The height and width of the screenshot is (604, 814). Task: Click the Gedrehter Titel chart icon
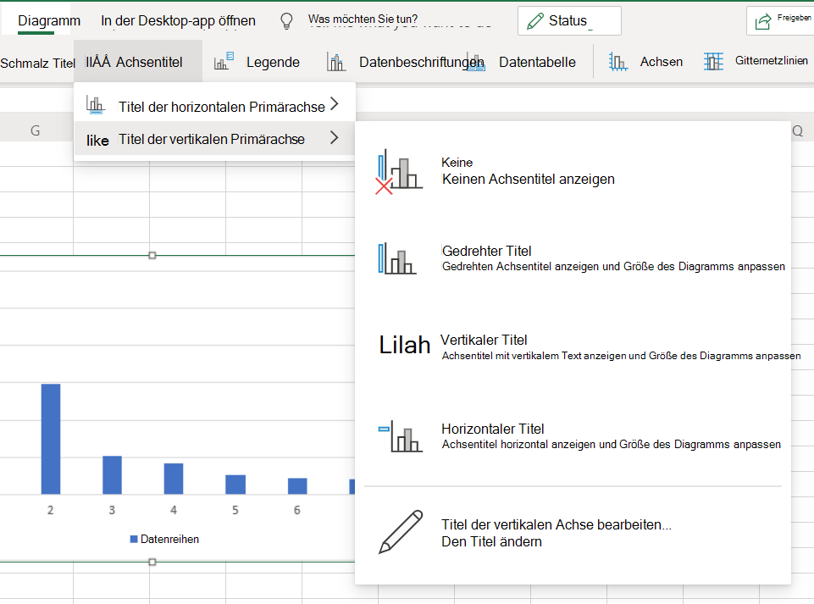click(397, 258)
